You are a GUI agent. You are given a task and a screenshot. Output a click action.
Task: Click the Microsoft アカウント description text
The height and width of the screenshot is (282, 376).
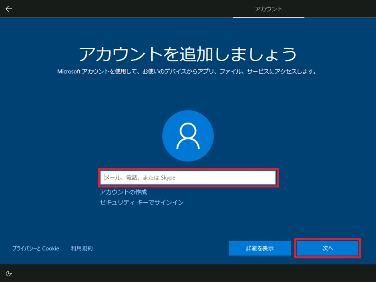[187, 71]
